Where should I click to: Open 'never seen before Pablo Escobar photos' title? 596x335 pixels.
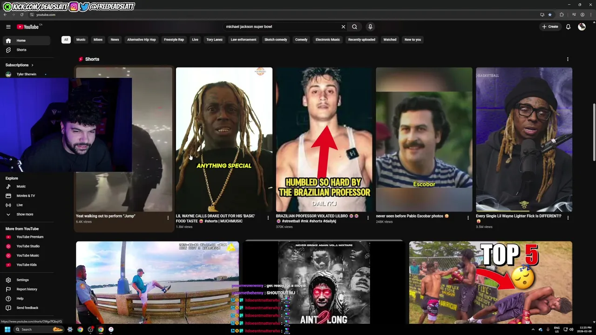click(412, 216)
